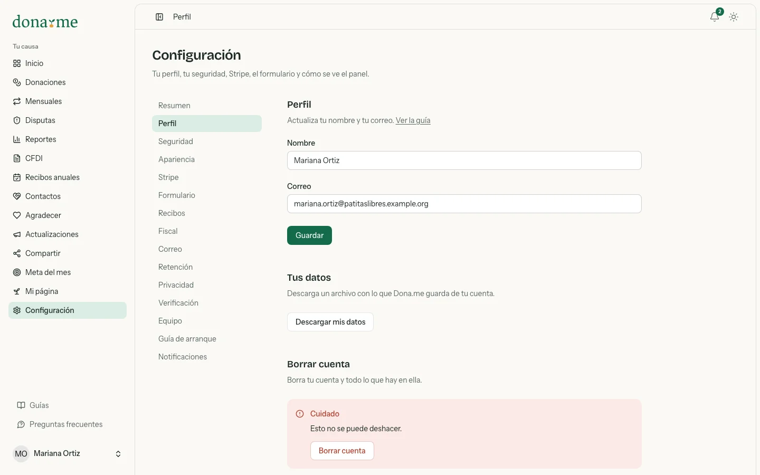760x475 pixels.
Task: Open the notifications bell
Action: [715, 17]
